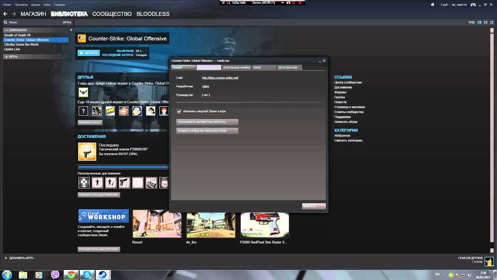Open Viber from the taskbar
This screenshot has height=280, width=497.
coord(55,275)
